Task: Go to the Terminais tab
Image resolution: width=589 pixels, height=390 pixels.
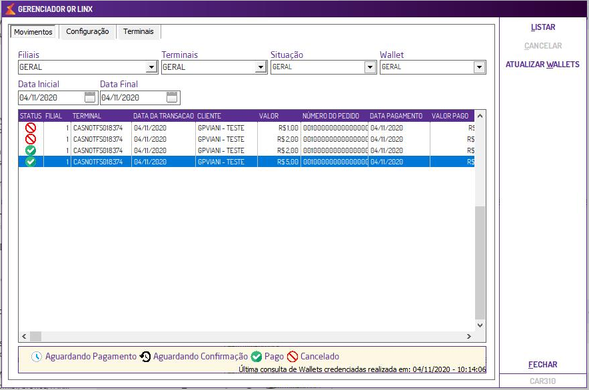Action: 138,31
